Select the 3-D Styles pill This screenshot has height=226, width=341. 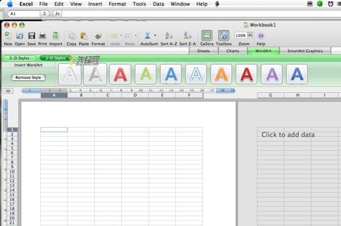point(55,58)
